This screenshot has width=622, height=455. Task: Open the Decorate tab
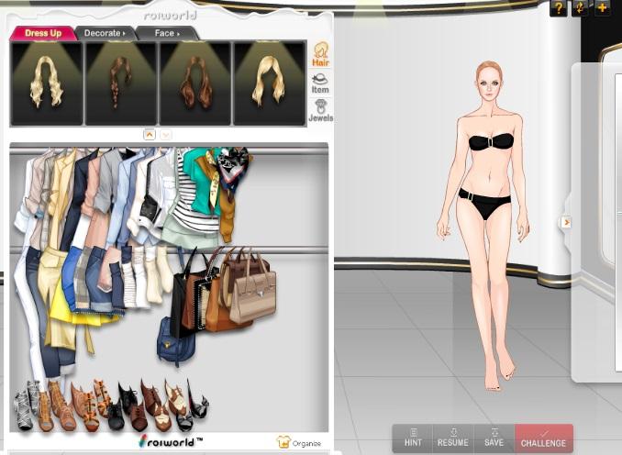tap(105, 33)
